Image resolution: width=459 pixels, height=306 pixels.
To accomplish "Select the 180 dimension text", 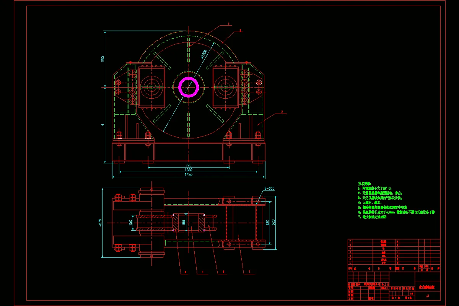I will [184, 223].
